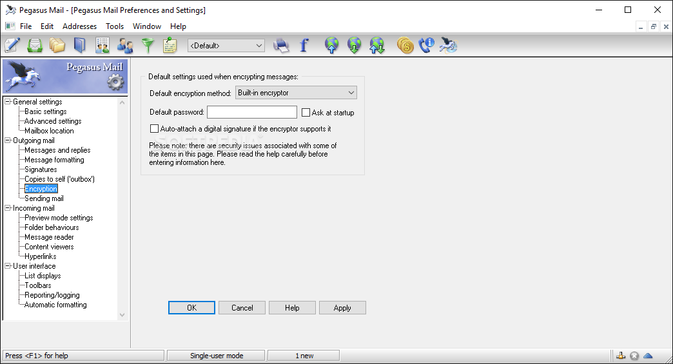The height and width of the screenshot is (364, 673).
Task: Click the Apply button
Action: pyautogui.click(x=342, y=308)
